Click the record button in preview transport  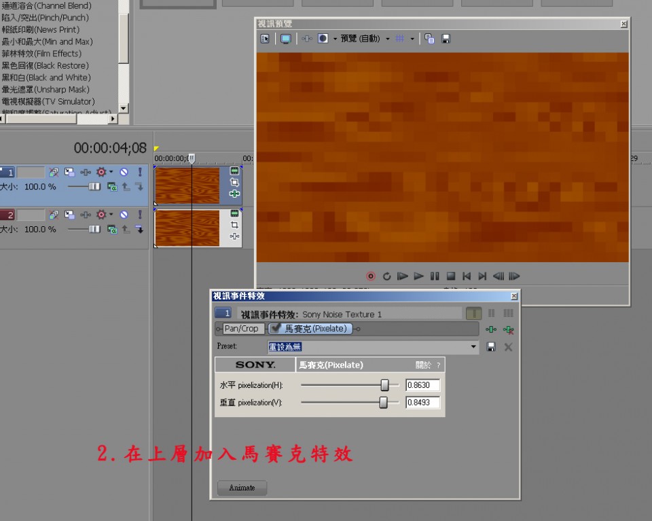tap(371, 276)
